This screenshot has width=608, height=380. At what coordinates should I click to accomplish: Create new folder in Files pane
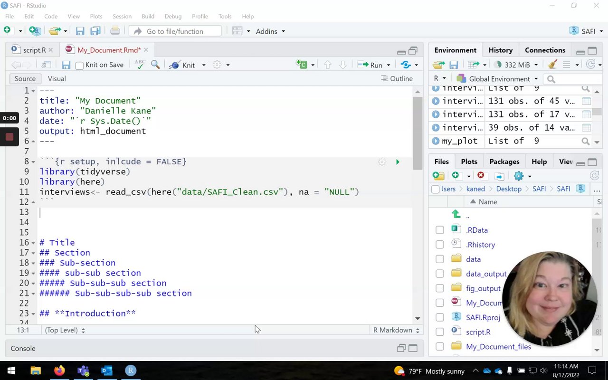coord(438,176)
